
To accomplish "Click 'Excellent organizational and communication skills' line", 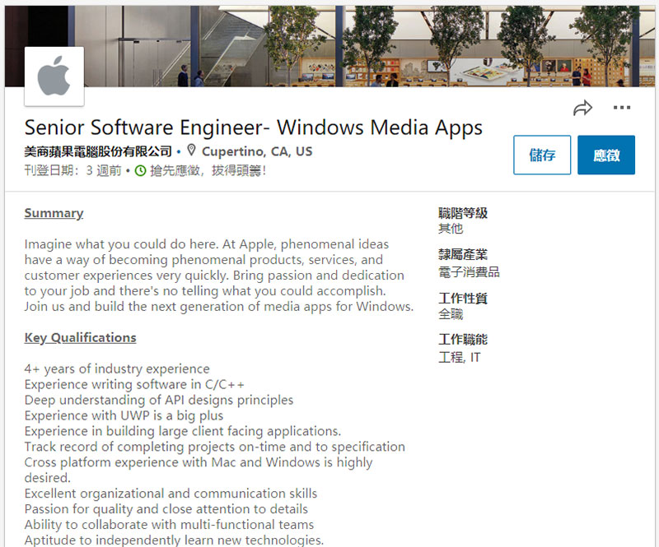I will click(x=171, y=494).
